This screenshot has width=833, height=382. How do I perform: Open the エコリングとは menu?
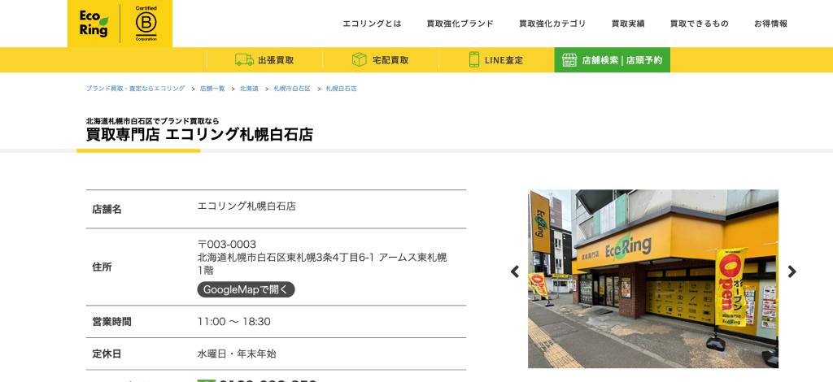pos(372,24)
